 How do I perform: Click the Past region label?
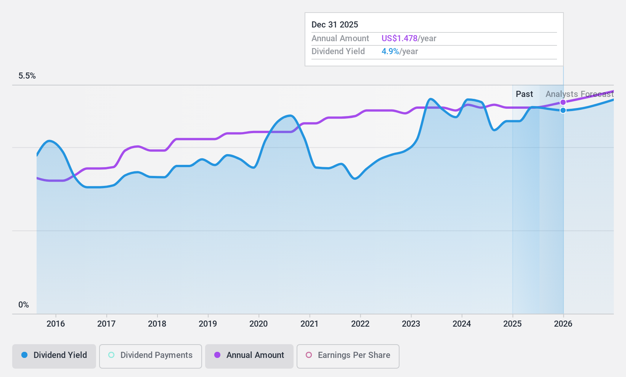coord(524,94)
